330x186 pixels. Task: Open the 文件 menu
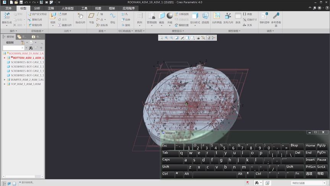(x=8, y=8)
